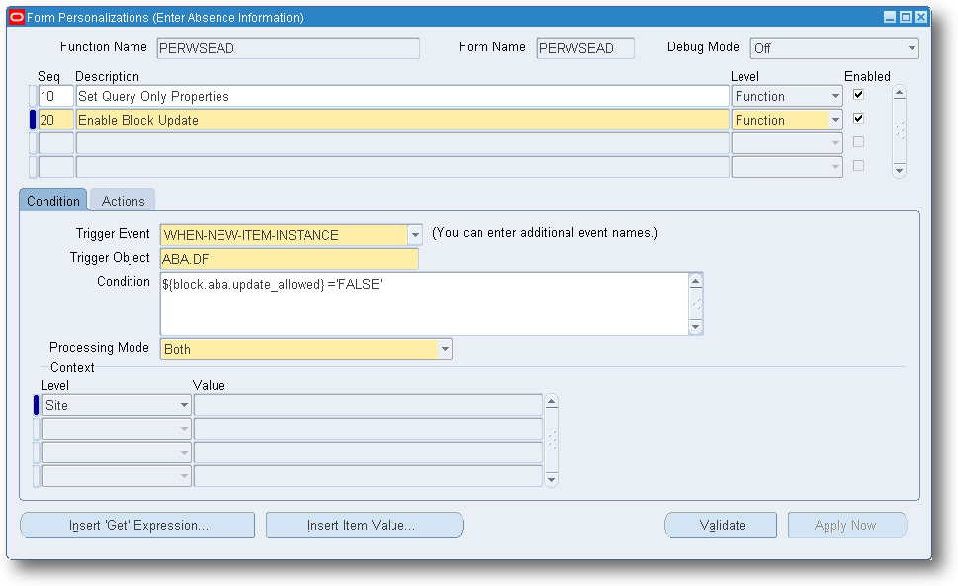Viewport: 958px width, 586px height.
Task: Click the Condition text box scroll down arrow
Action: 695,327
